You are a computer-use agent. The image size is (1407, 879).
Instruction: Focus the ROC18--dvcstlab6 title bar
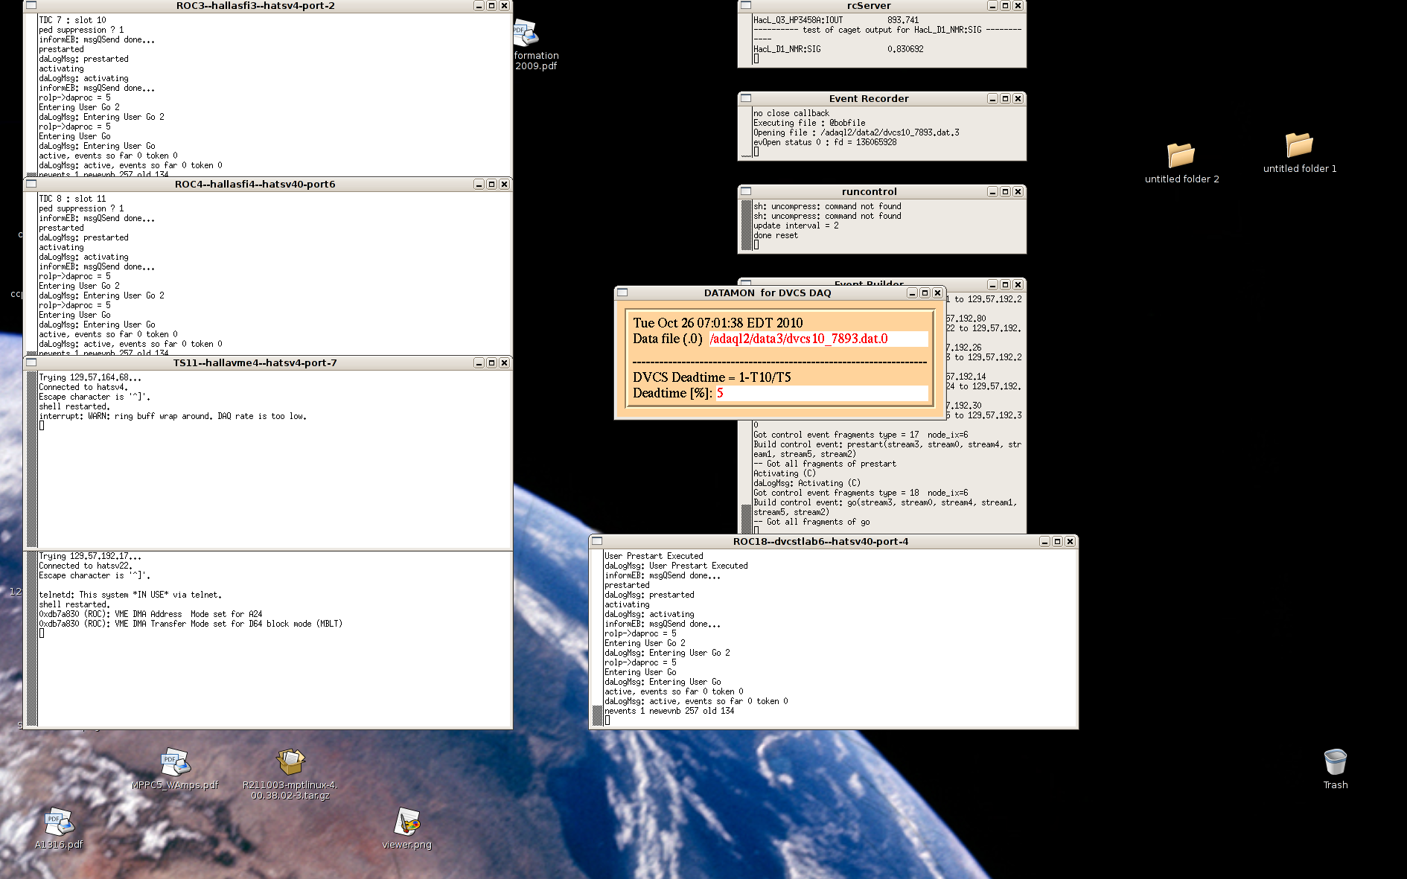(820, 541)
